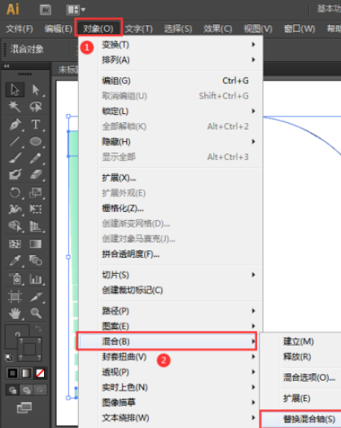Viewport: 341px width, 428px height.
Task: Select the Line Segment tool
Action: coord(15,141)
